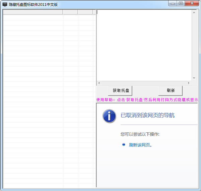Screen dimensions: 201x191
Task: Click the second column header in list
Action: point(70,12)
